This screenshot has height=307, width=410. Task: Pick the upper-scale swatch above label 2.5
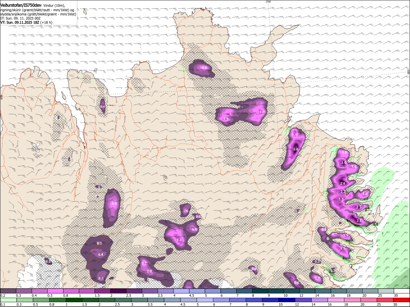pos(134,291)
